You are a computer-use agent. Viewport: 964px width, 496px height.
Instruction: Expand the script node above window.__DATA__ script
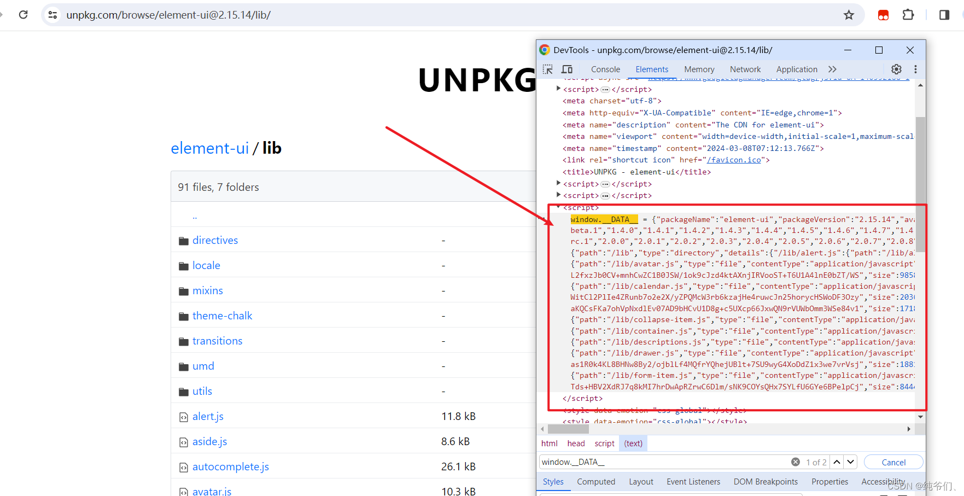[558, 195]
